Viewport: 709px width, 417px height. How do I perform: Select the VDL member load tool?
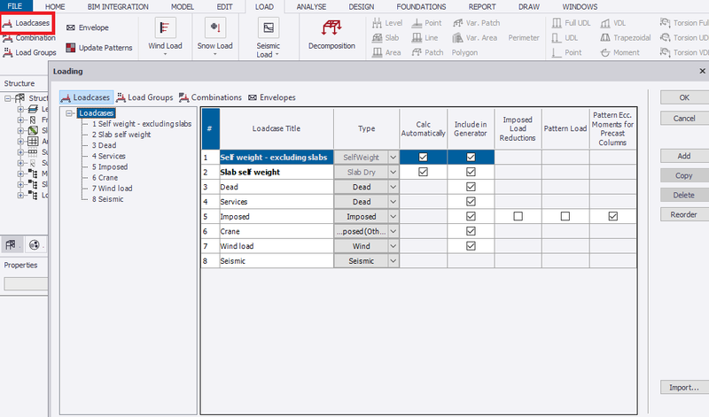pyautogui.click(x=613, y=23)
